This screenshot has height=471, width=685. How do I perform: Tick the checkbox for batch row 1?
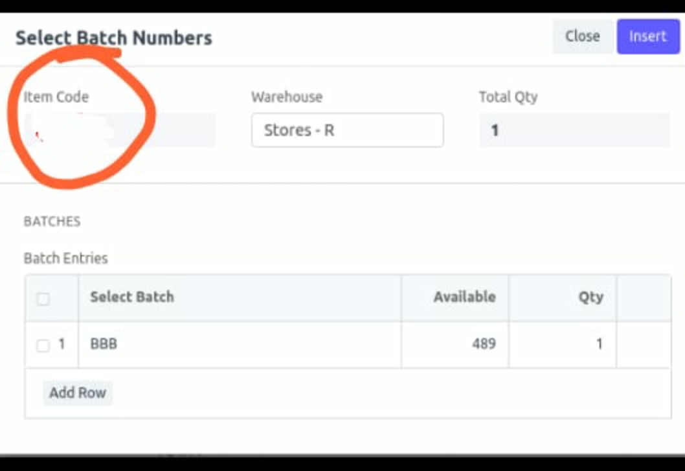(43, 345)
